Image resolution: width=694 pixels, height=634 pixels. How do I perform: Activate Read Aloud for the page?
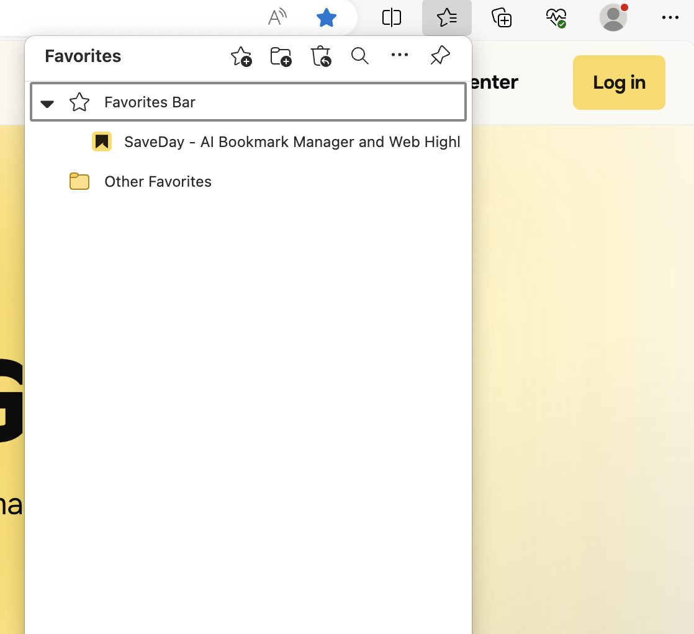coord(276,17)
